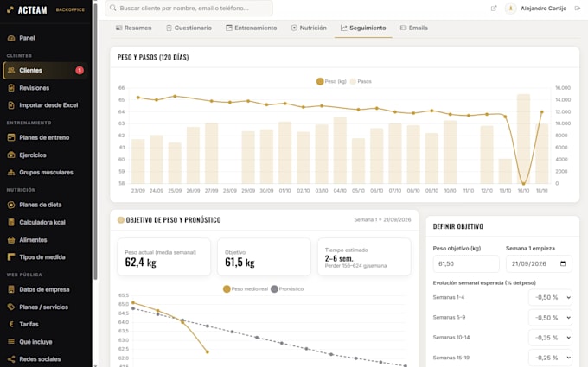This screenshot has width=588, height=367.
Task: Open the Semanas 1-4 percentage dropdown
Action: (x=550, y=297)
